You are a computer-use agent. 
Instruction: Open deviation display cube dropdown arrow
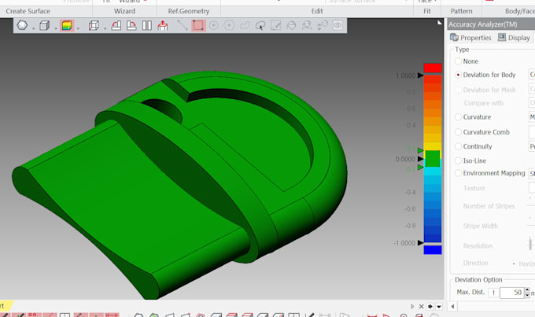click(x=78, y=28)
